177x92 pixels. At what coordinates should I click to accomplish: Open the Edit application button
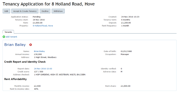pos(6,11)
